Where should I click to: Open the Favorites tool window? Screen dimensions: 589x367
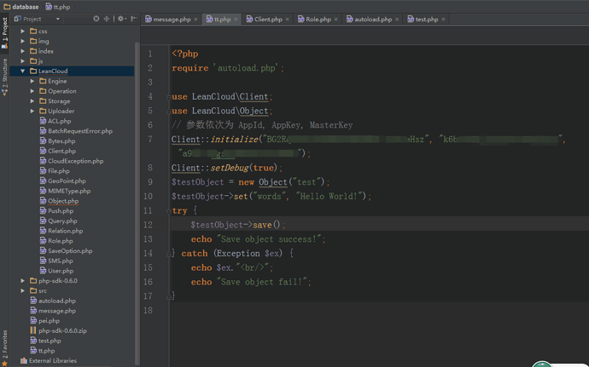[x=4, y=347]
